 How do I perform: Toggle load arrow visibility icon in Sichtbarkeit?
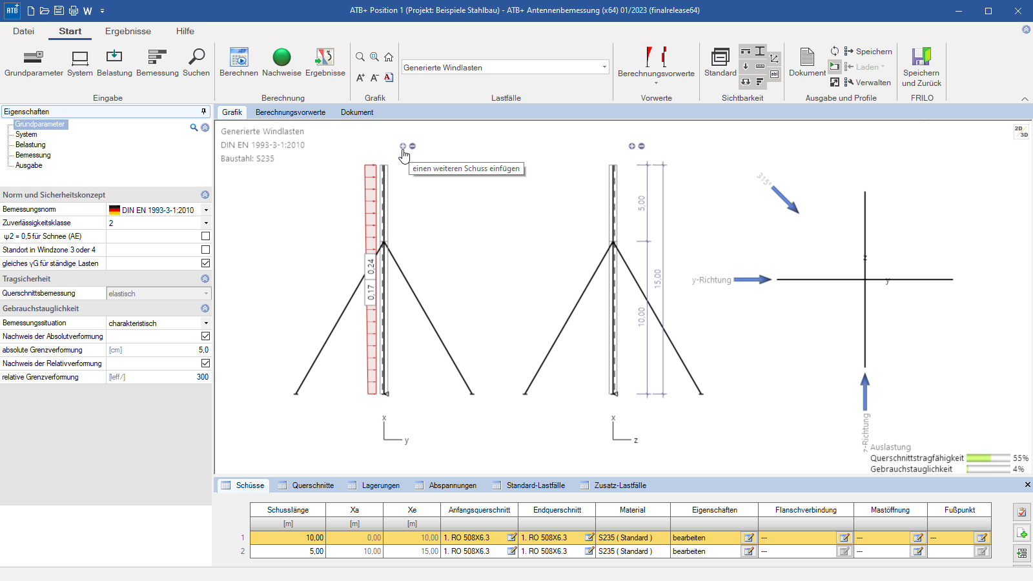746,66
